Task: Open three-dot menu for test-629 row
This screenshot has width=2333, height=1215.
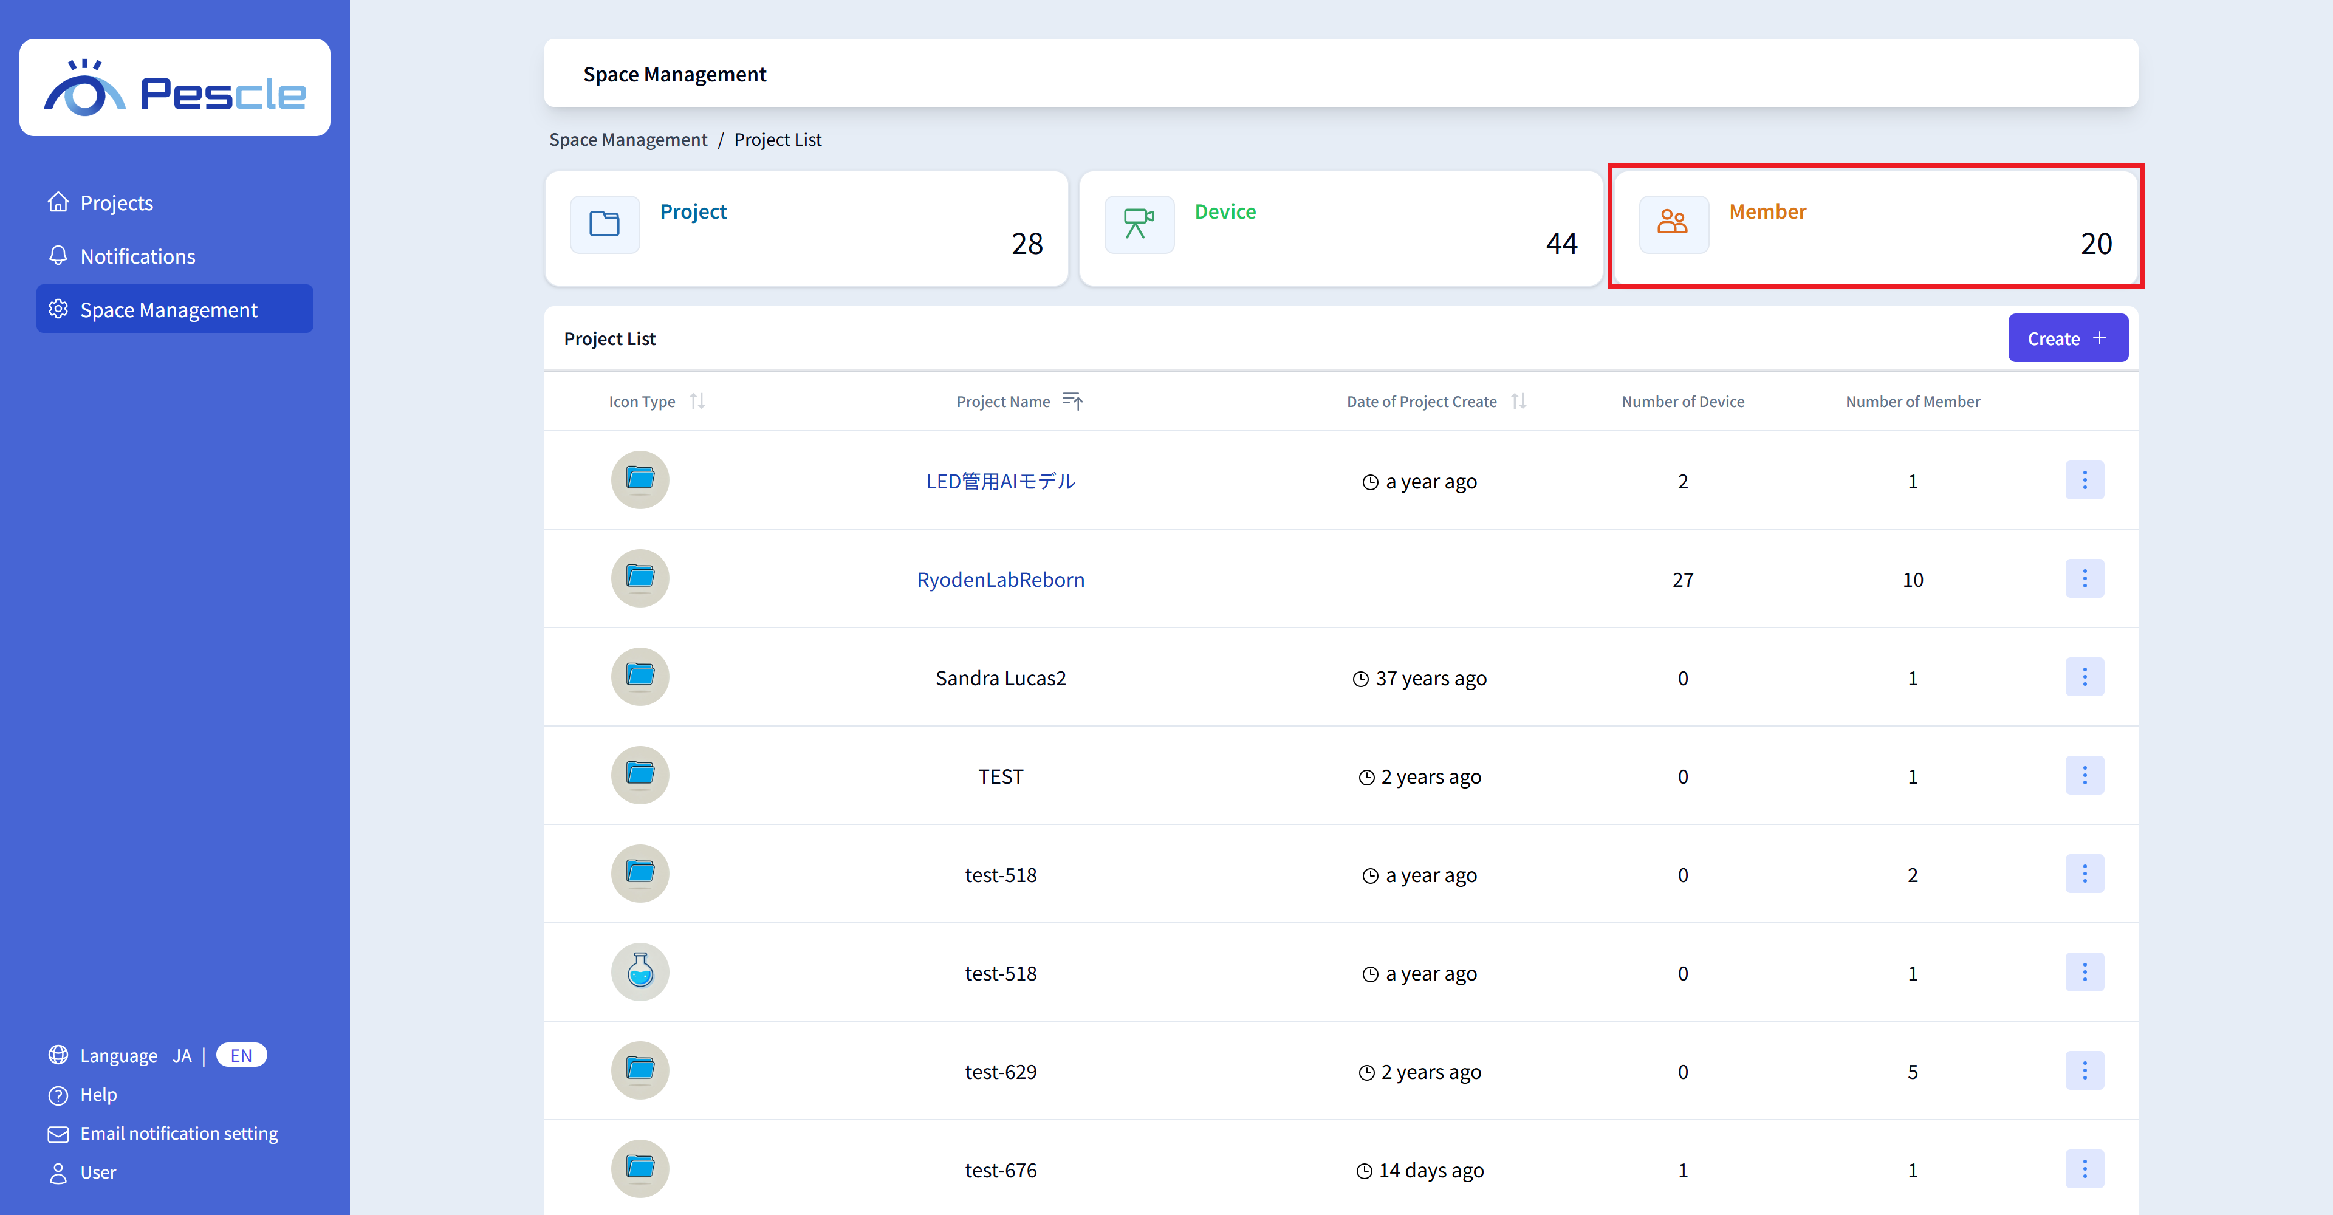Action: pyautogui.click(x=2084, y=1071)
